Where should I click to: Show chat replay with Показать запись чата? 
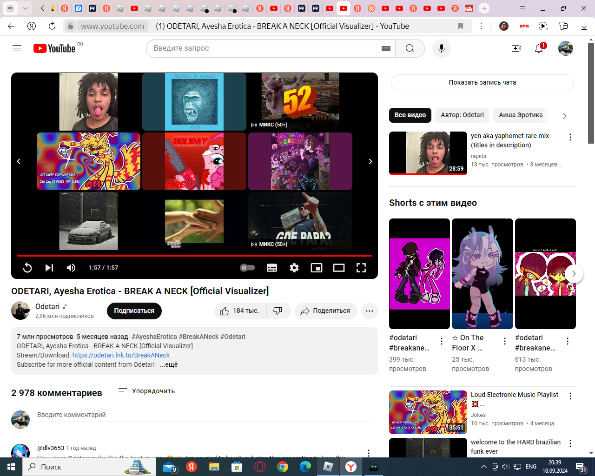point(483,82)
